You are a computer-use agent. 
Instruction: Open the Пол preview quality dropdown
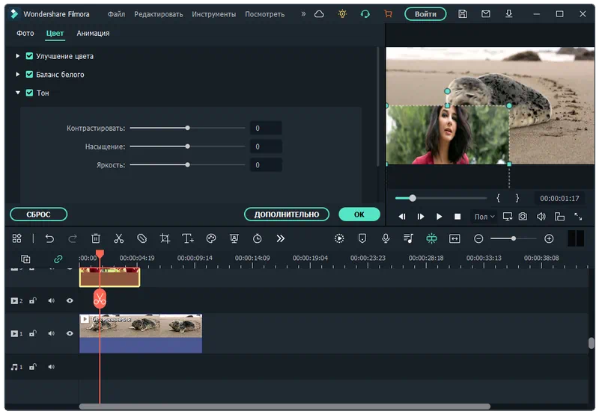(x=484, y=217)
